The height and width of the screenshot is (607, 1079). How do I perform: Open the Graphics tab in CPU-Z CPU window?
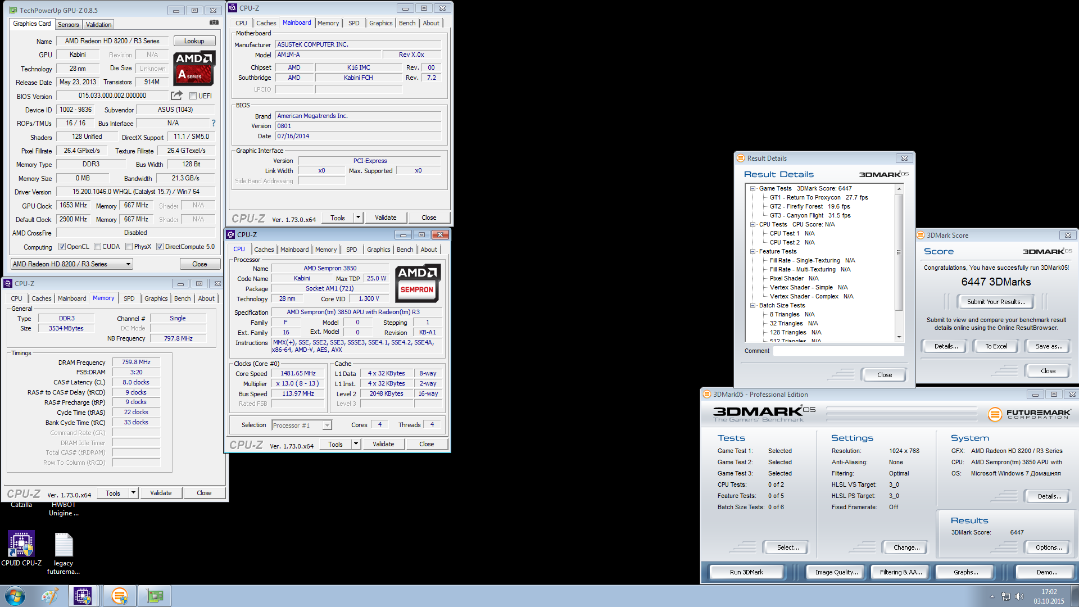[x=378, y=250]
